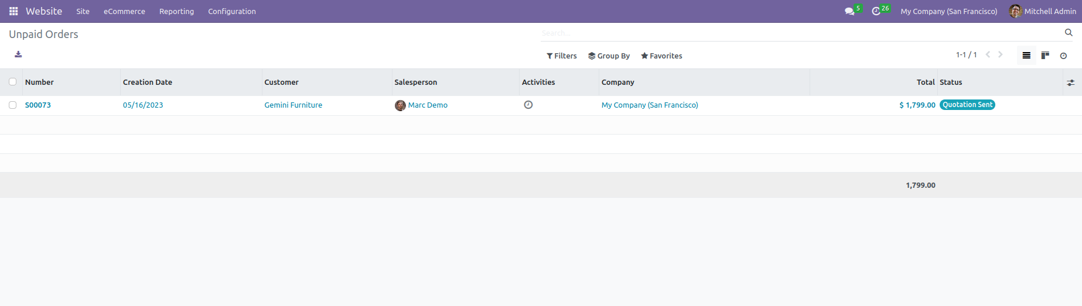The height and width of the screenshot is (306, 1082).
Task: Expand the Filters dropdown
Action: pyautogui.click(x=562, y=56)
